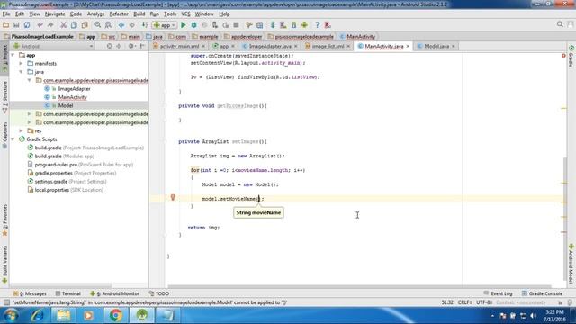
Task: Switch to the Model.java tab
Action: 436,46
